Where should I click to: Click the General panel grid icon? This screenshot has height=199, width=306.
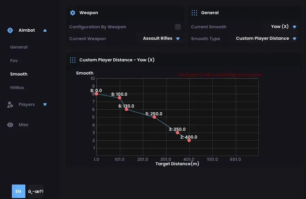pyautogui.click(x=194, y=13)
